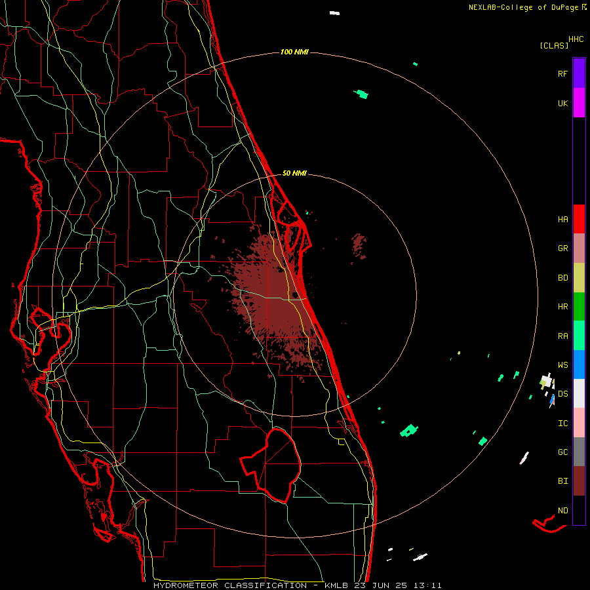
Task: Click the "UK" legend label
Action: [562, 103]
